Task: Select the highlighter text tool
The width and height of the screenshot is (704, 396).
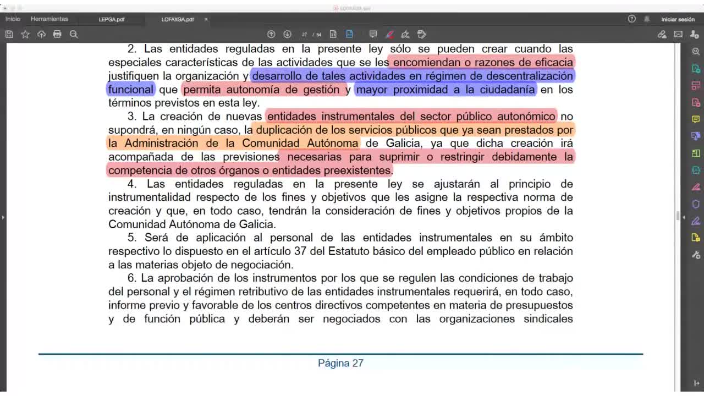Action: (x=389, y=34)
